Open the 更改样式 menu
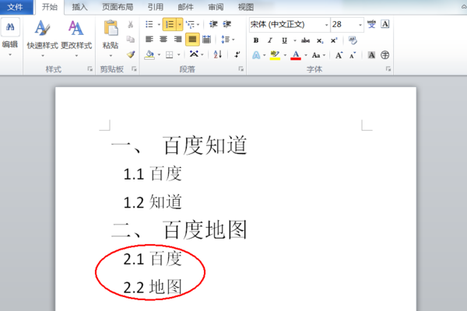The height and width of the screenshot is (311, 467). click(76, 39)
